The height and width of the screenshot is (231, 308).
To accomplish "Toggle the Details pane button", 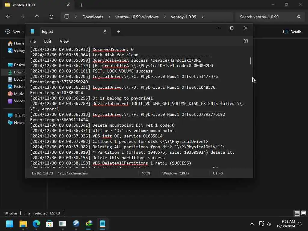I will pos(292,32).
